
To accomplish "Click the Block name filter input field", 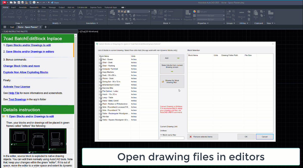I will (x=172, y=138).
